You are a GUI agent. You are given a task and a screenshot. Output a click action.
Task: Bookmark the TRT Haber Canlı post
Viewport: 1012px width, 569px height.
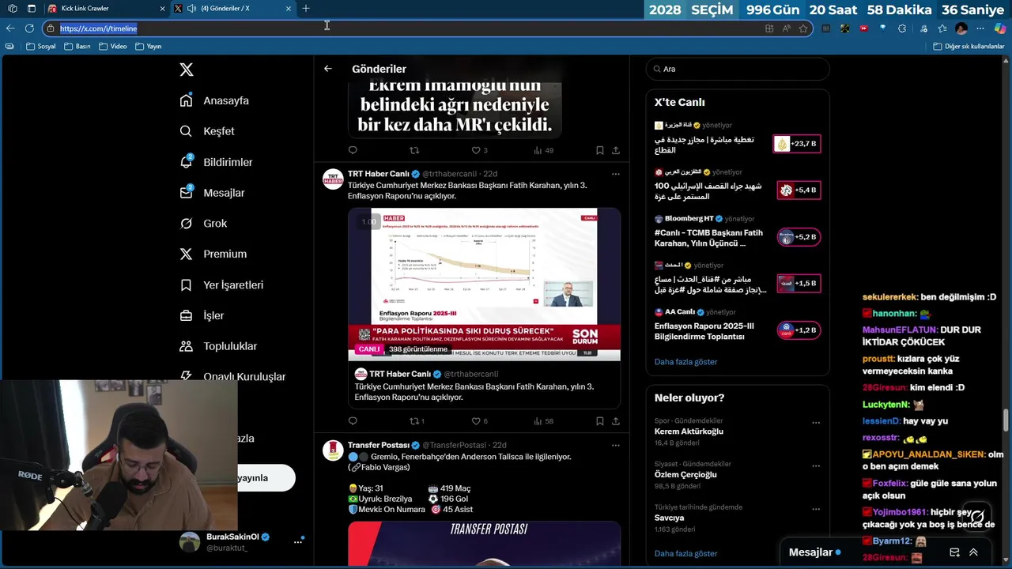tap(599, 421)
